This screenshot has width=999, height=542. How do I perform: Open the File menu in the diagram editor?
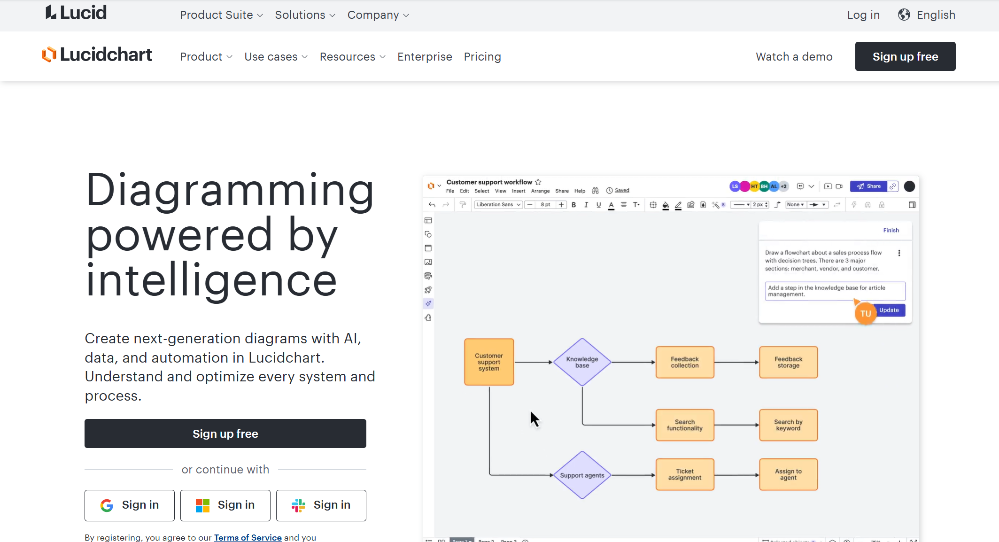pos(450,191)
